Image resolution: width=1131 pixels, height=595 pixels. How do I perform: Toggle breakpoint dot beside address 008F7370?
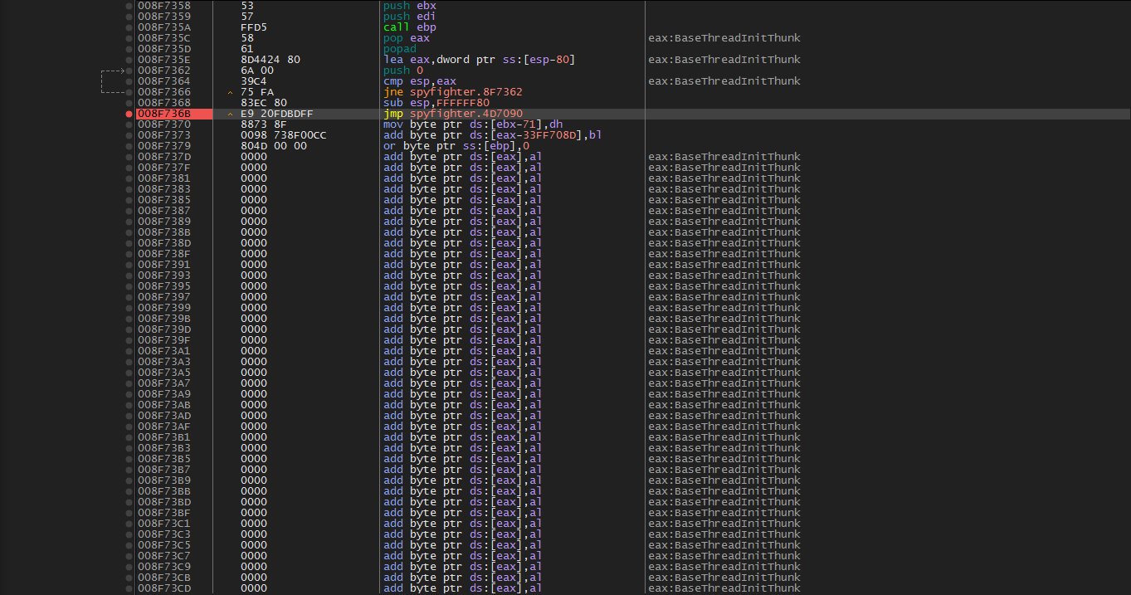(x=129, y=124)
